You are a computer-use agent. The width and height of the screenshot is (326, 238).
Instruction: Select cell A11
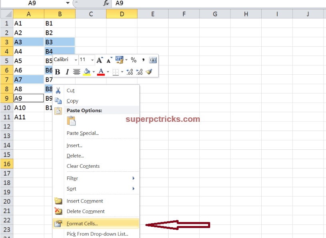click(x=29, y=117)
